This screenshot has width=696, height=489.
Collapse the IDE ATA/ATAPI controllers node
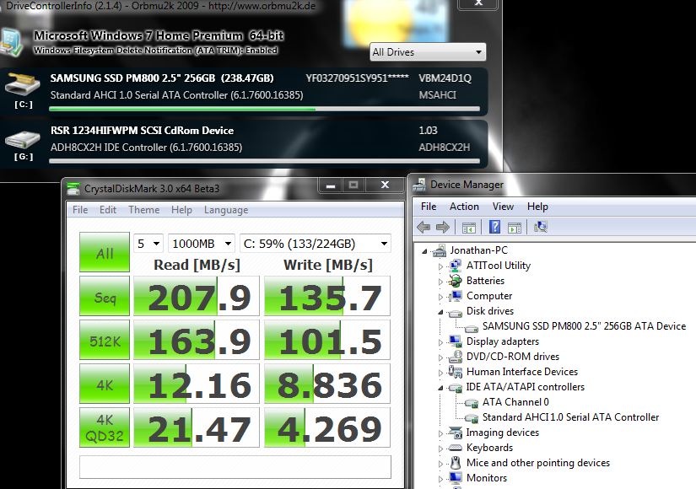pyautogui.click(x=440, y=388)
